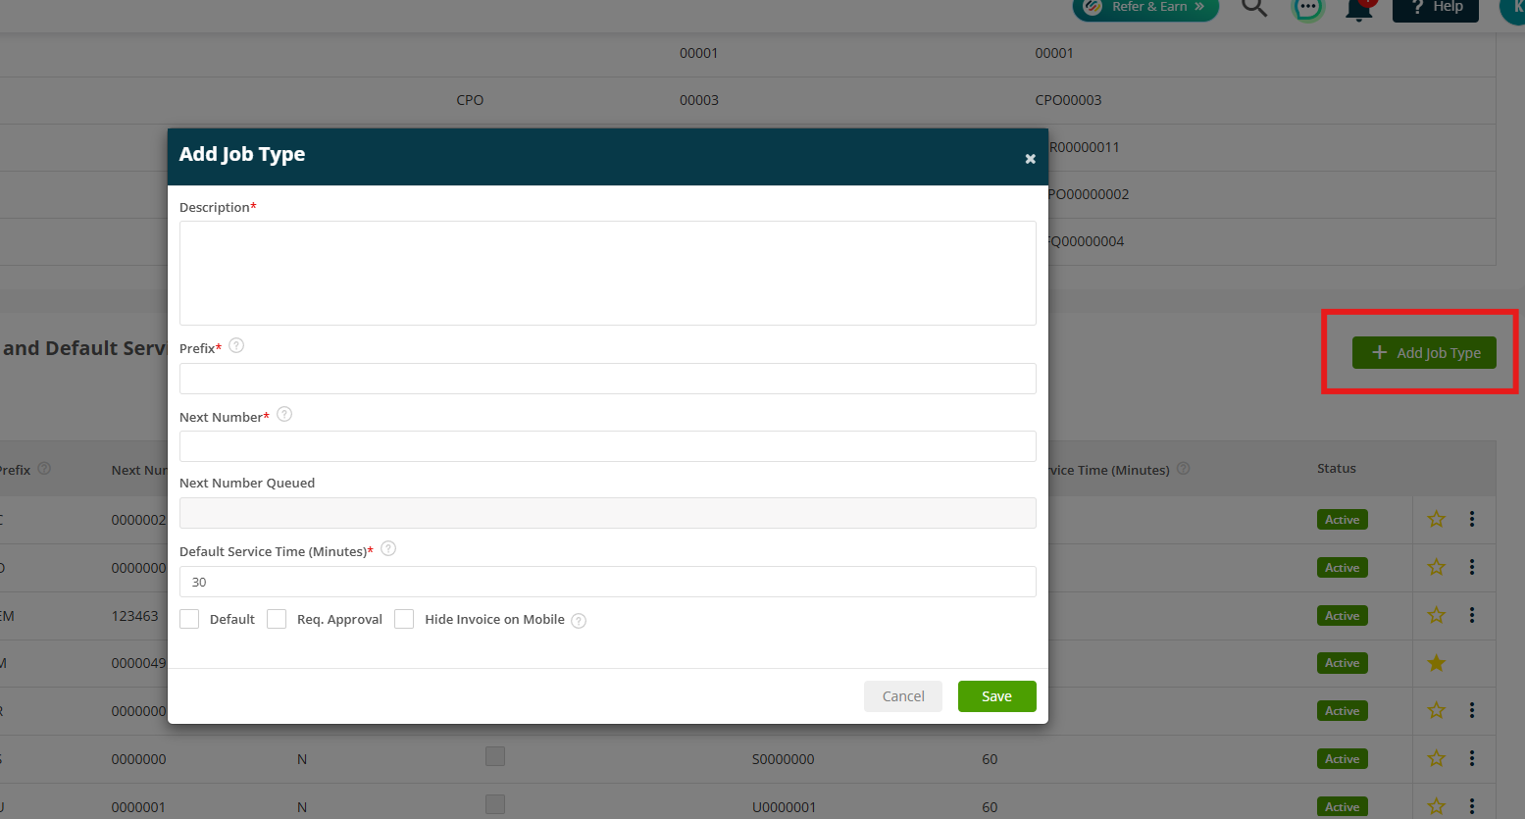Image resolution: width=1525 pixels, height=819 pixels.
Task: Open three-dot menu on S0000000 row
Action: click(1472, 758)
